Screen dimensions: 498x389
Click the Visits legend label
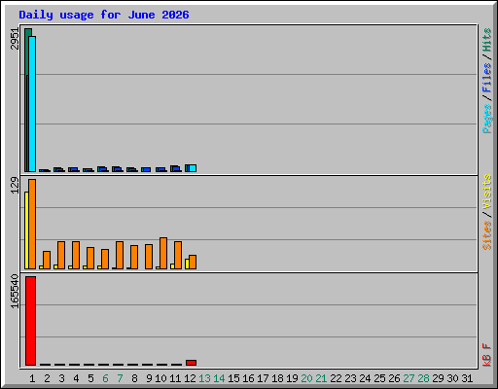click(x=487, y=192)
